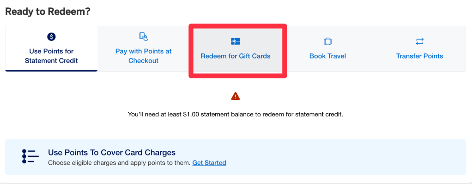The height and width of the screenshot is (184, 472).
Task: Click the Transfer Points arrows icon
Action: click(419, 41)
